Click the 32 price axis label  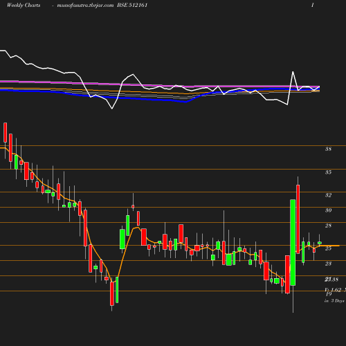tap(328, 195)
